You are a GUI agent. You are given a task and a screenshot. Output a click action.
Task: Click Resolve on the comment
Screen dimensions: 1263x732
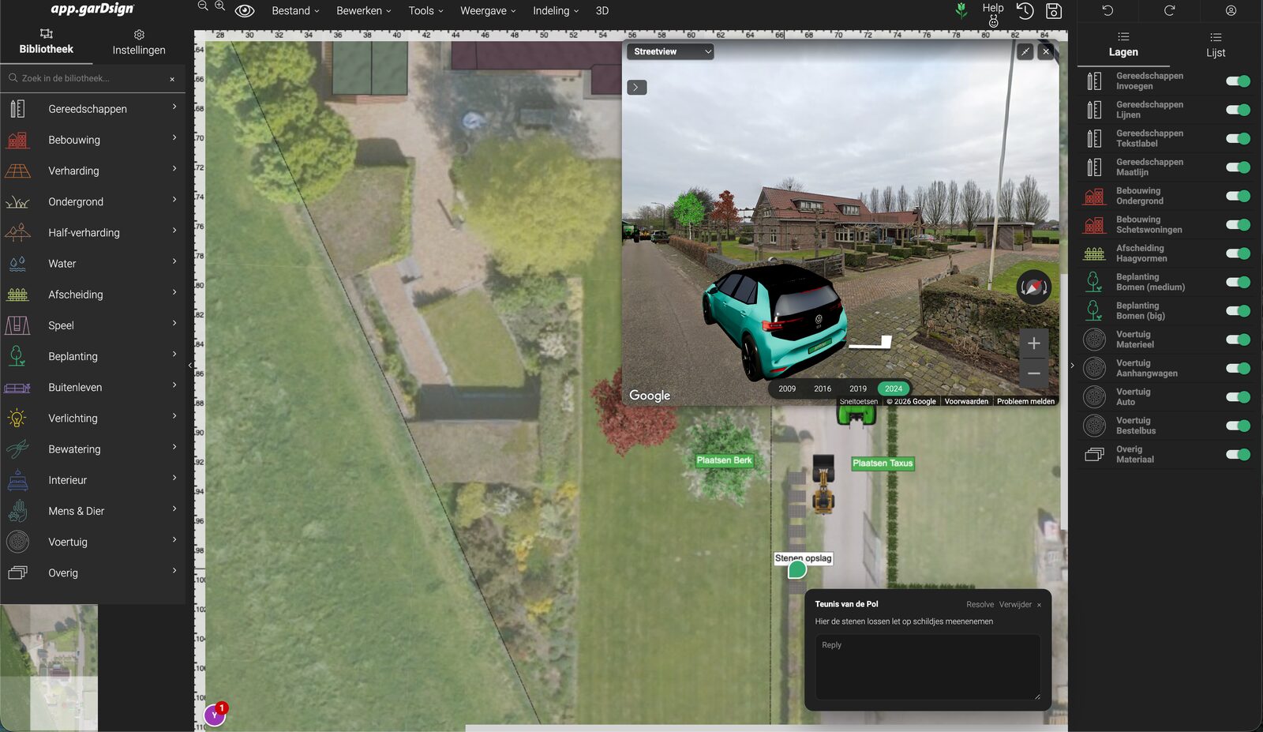(980, 605)
